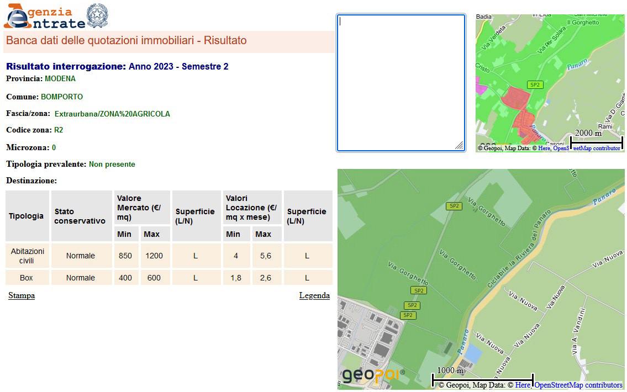Click the Valore Mercato column header

pyautogui.click(x=142, y=208)
